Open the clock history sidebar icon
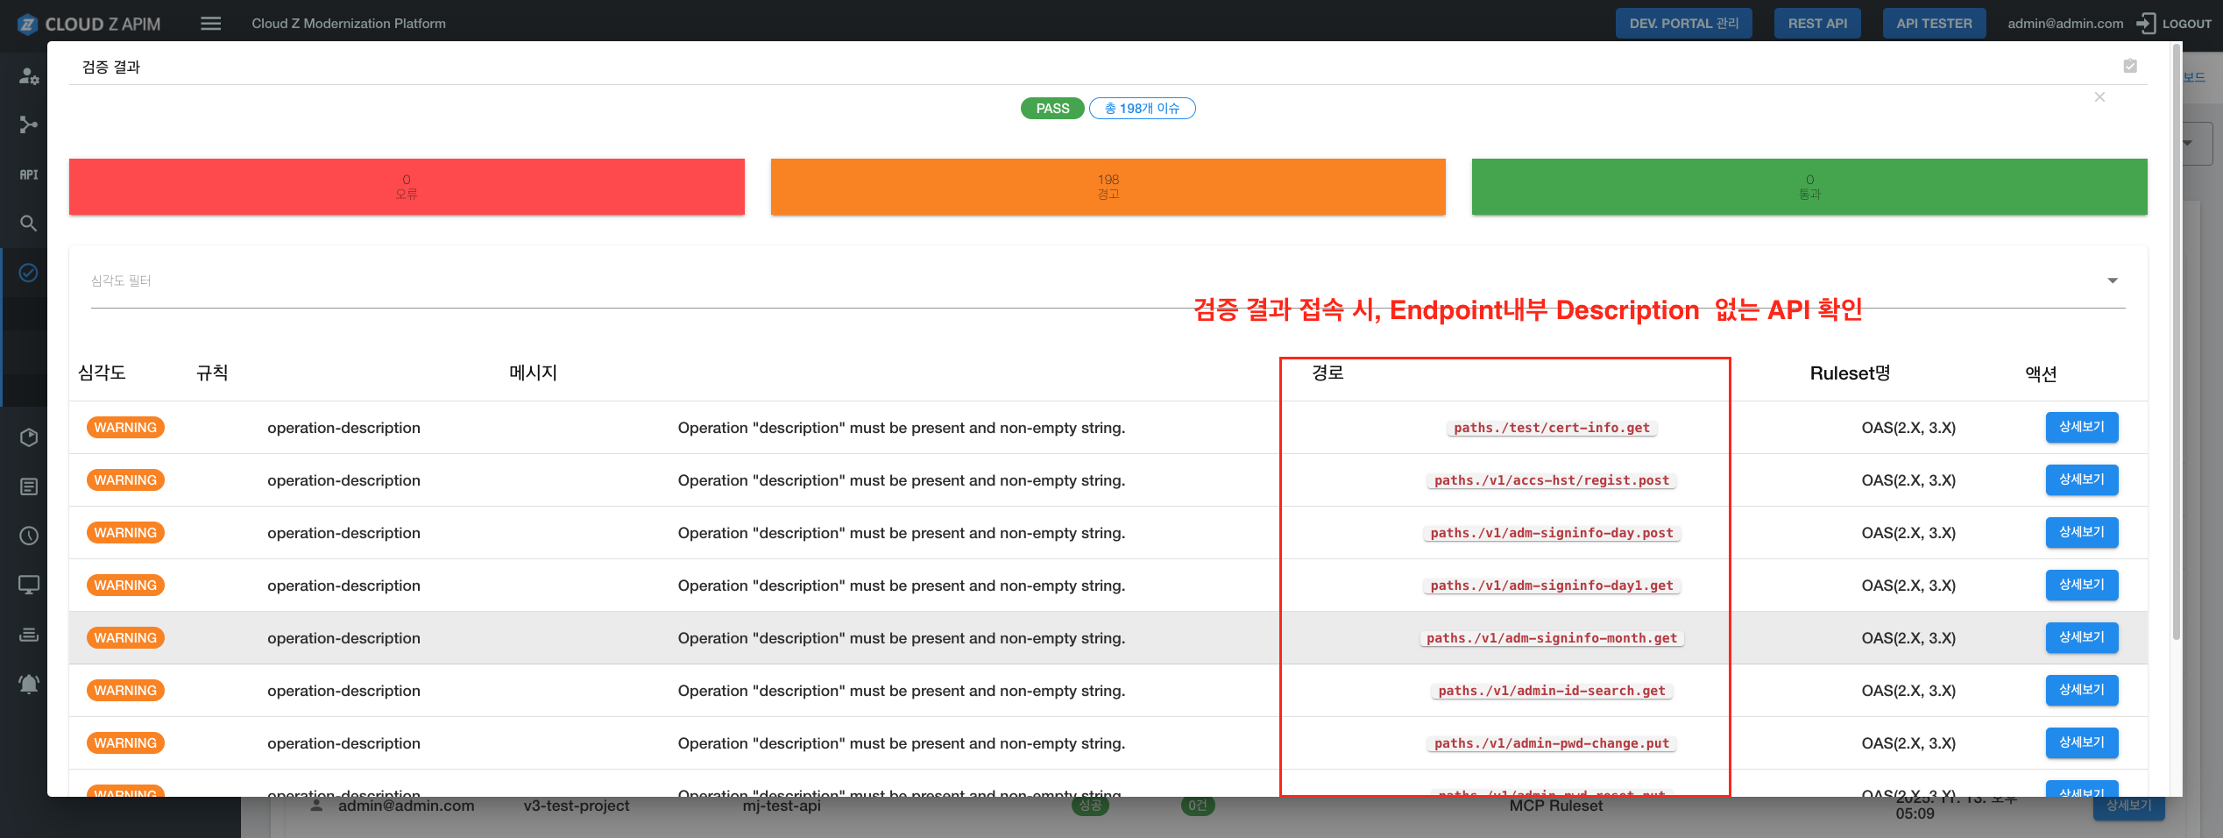2223x838 pixels. coord(29,536)
